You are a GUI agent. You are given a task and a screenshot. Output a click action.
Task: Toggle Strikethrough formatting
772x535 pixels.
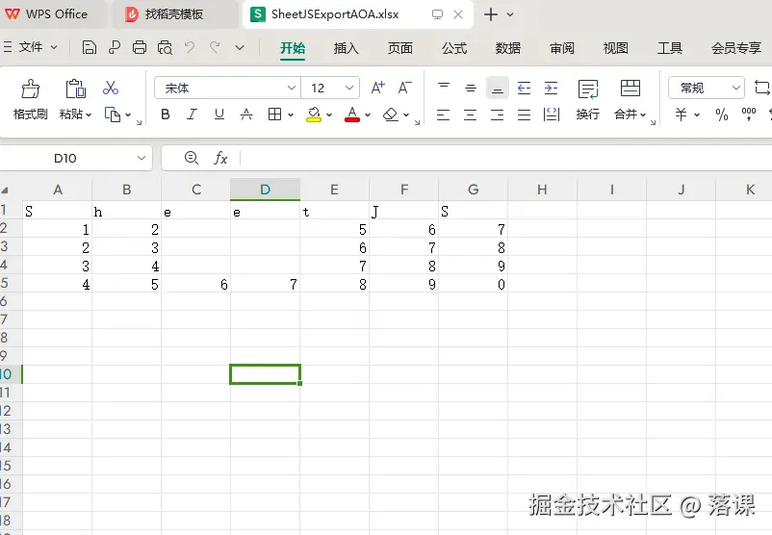[246, 115]
